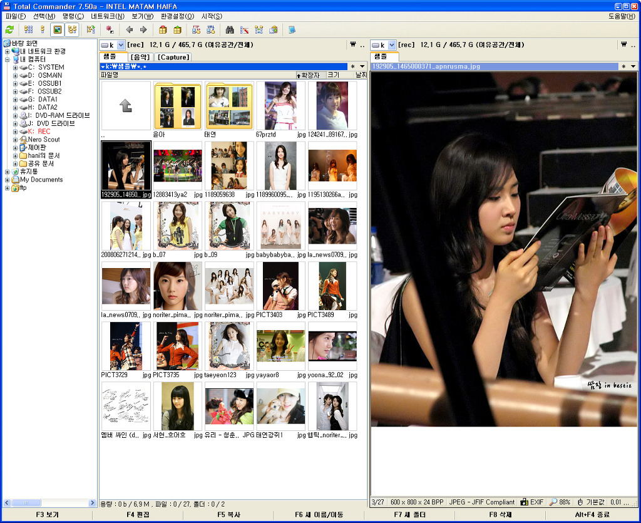The width and height of the screenshot is (641, 523).
Task: Toggle the thumbnail view mode button
Action: coord(58,29)
